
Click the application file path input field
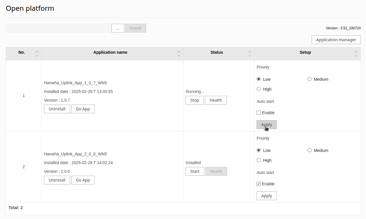58,28
